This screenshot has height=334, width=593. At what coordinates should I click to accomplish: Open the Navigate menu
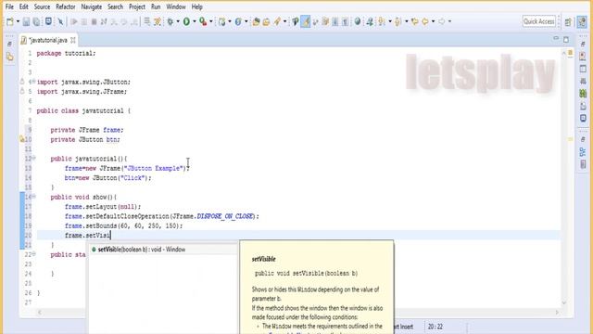click(91, 6)
